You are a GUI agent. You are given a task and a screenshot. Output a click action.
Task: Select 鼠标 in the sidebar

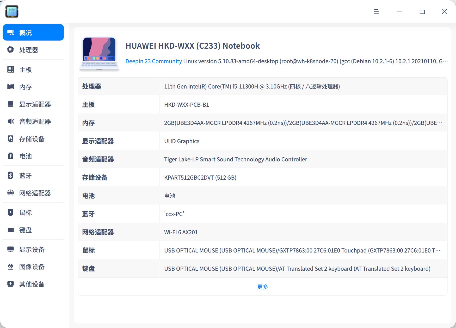click(x=33, y=212)
